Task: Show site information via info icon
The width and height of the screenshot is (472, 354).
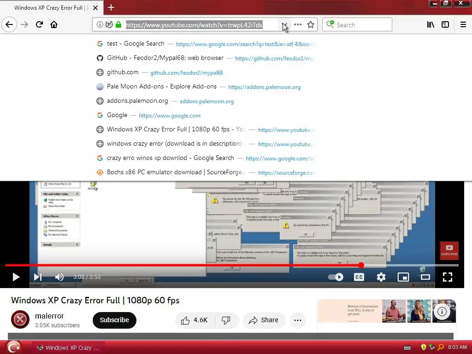Action: [100, 25]
